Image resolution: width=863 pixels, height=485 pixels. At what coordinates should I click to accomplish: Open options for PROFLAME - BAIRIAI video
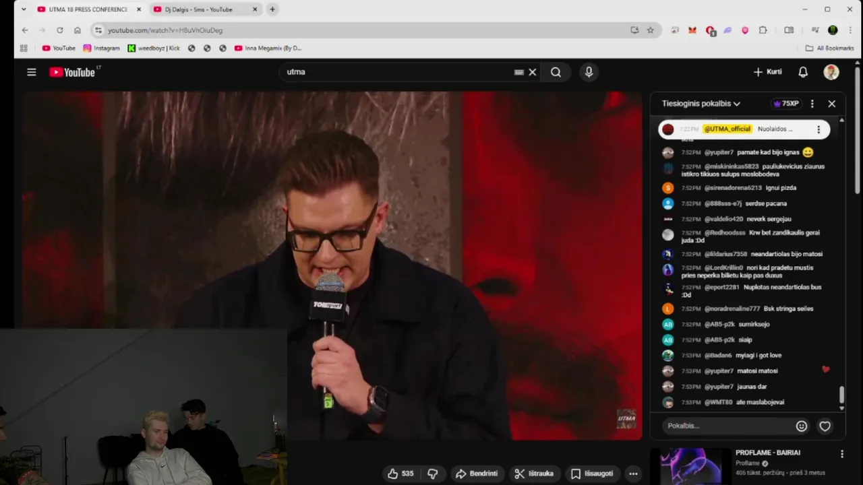pyautogui.click(x=841, y=454)
